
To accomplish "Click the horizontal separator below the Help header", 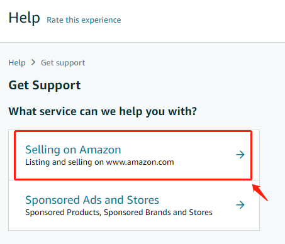I will pos(142,42).
